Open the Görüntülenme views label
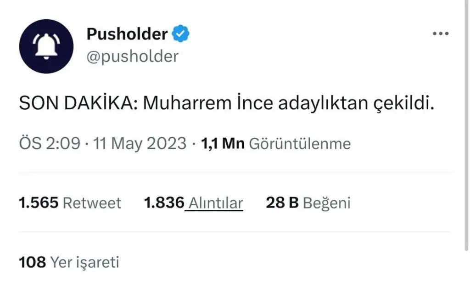Viewport: 470px width, 281px height. 300,144
